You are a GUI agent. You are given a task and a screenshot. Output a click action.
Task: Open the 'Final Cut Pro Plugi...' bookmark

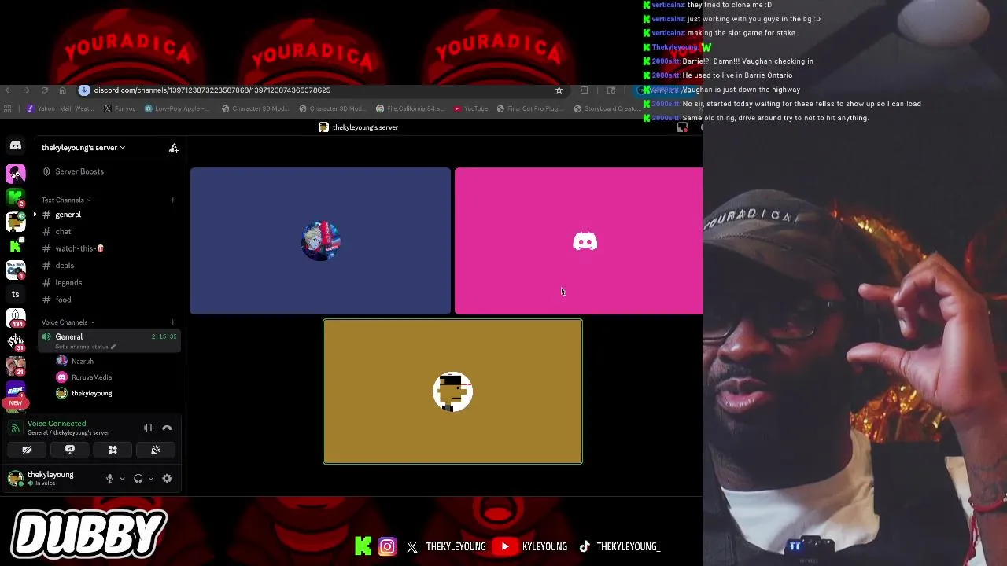click(x=530, y=108)
